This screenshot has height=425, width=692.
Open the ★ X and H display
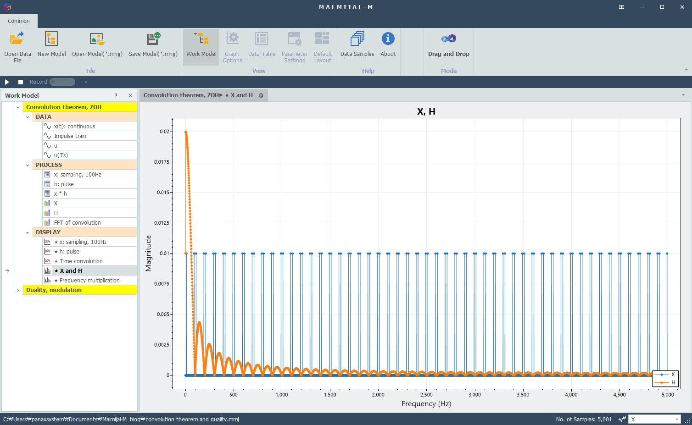pos(89,270)
